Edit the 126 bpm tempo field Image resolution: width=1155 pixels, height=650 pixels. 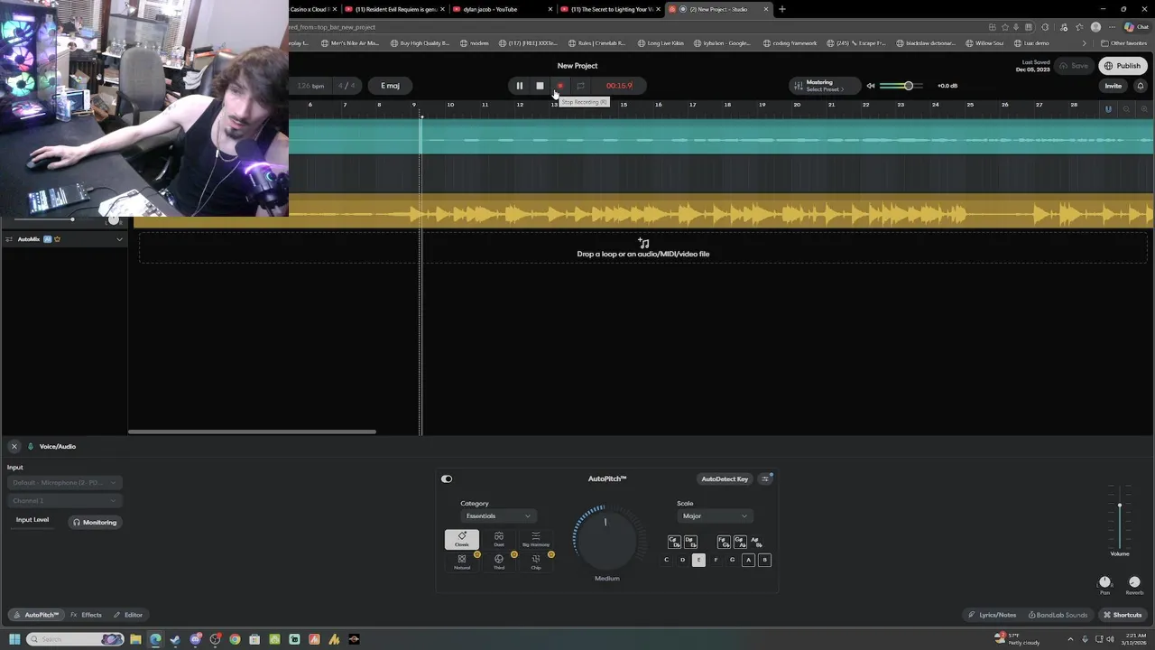[310, 86]
